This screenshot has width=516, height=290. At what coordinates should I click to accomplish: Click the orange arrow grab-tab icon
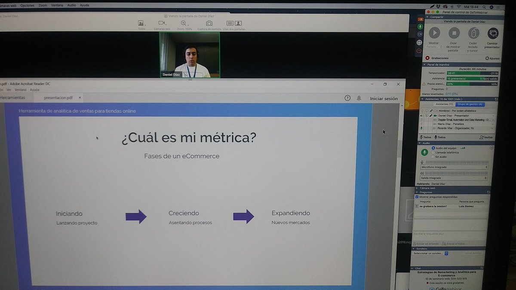(421, 19)
